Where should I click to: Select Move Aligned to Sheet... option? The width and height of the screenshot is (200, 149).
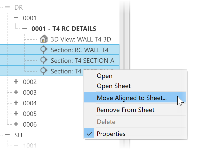[135, 98]
